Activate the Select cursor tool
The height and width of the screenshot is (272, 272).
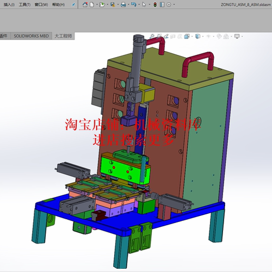click(144, 4)
